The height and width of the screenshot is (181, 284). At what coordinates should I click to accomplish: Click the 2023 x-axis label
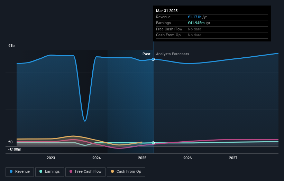[x=51, y=158]
